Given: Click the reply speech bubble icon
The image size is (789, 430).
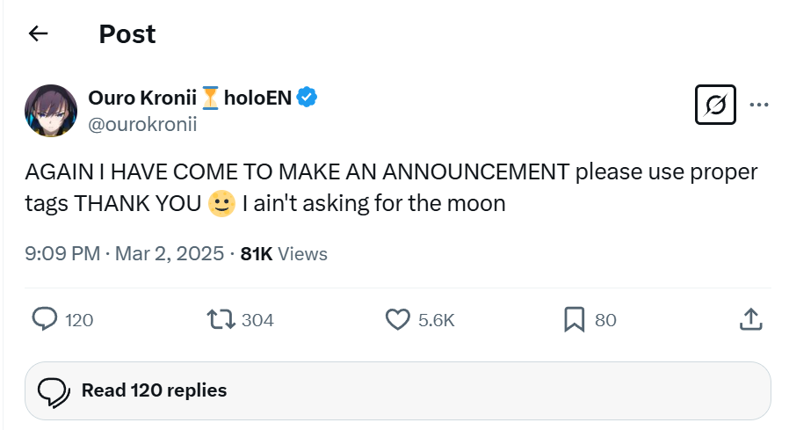Looking at the screenshot, I should (45, 319).
